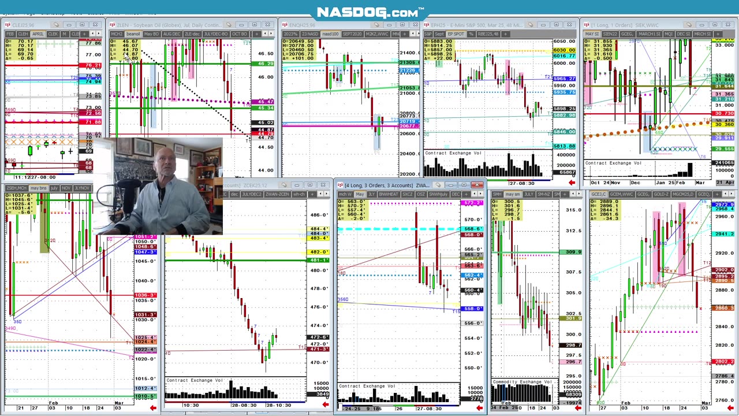This screenshot has width=739, height=416.
Task: Open the SM-NZ tab
Action: coord(543,194)
